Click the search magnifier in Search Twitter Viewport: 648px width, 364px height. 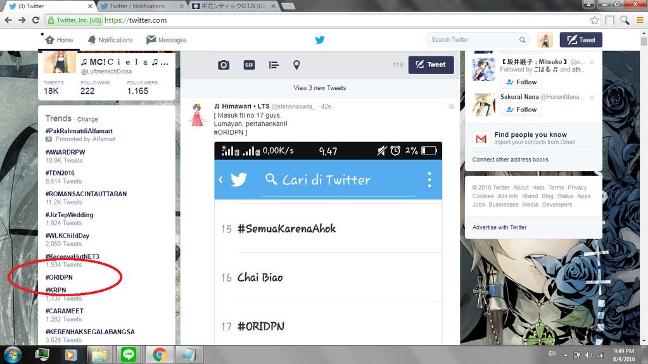pyautogui.click(x=523, y=40)
